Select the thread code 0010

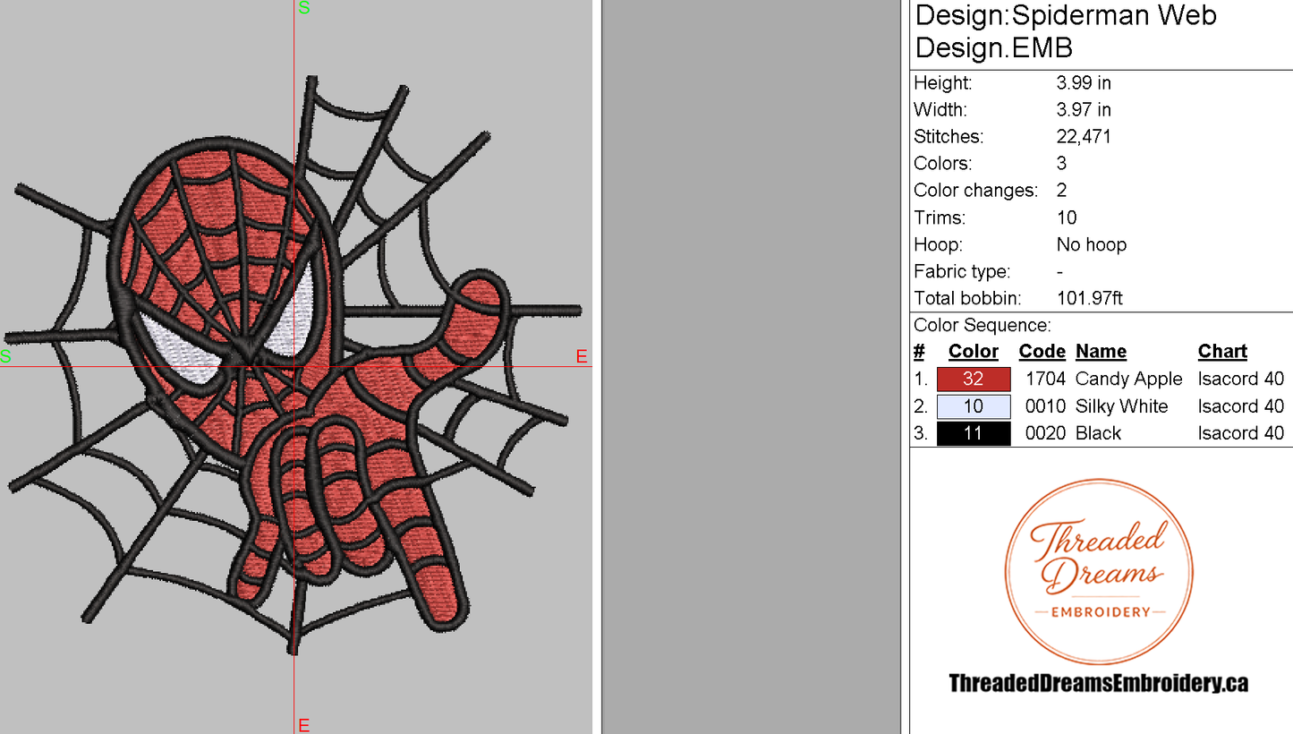1045,406
